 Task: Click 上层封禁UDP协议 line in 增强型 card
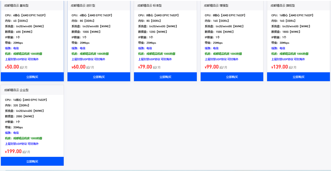coord(222,59)
